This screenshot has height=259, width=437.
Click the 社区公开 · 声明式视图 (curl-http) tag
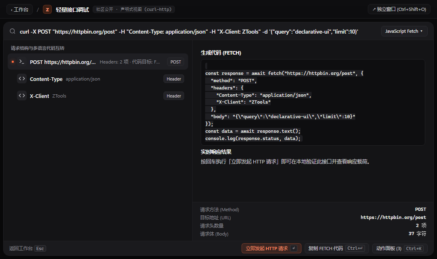click(134, 9)
